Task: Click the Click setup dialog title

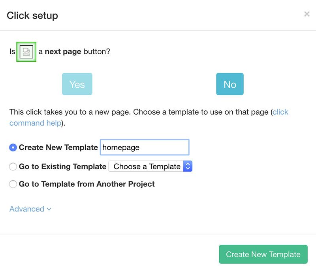Action: 32,16
